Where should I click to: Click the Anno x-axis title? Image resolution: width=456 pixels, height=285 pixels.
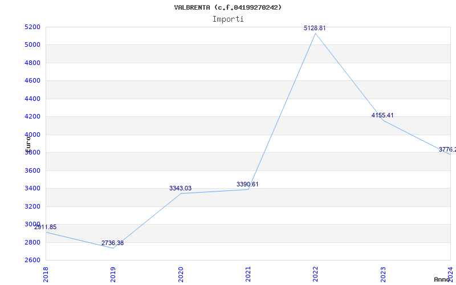(442, 279)
